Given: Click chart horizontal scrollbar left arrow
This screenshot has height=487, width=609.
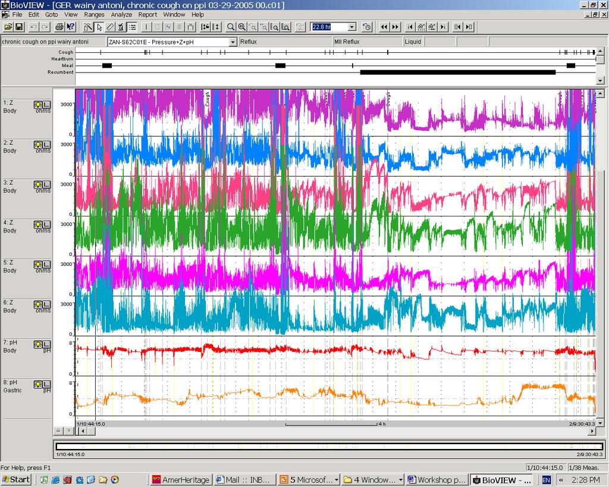Looking at the screenshot, I should click(x=83, y=431).
